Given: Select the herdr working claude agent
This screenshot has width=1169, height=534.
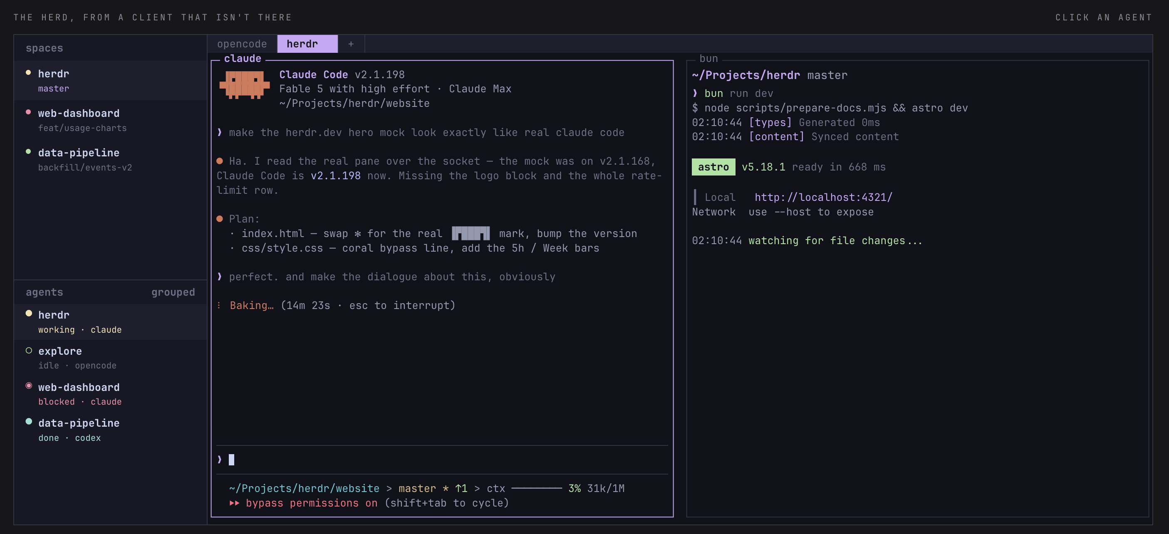Looking at the screenshot, I should pyautogui.click(x=110, y=321).
